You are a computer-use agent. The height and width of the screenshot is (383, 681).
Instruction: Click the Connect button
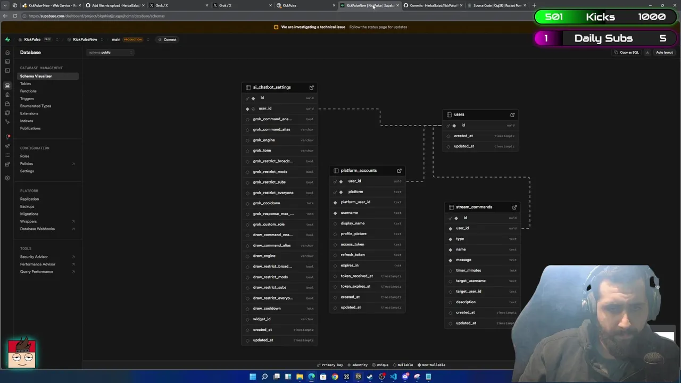click(167, 39)
